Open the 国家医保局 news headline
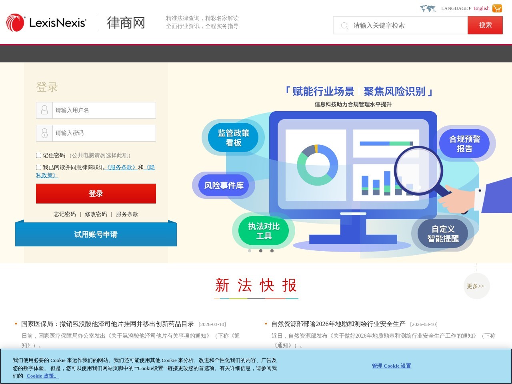Viewport: 512px width, 384px height. pos(108,324)
